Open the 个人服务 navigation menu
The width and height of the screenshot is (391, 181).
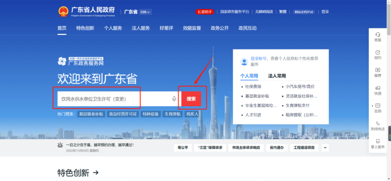pos(113,28)
